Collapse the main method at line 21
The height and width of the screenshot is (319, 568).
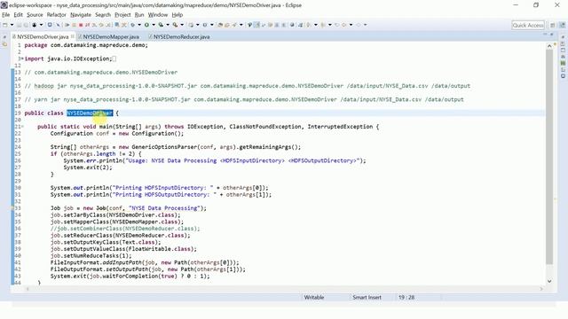[x=22, y=127]
